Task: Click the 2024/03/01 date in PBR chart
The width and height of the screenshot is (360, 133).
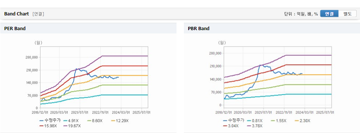Action: [305, 112]
